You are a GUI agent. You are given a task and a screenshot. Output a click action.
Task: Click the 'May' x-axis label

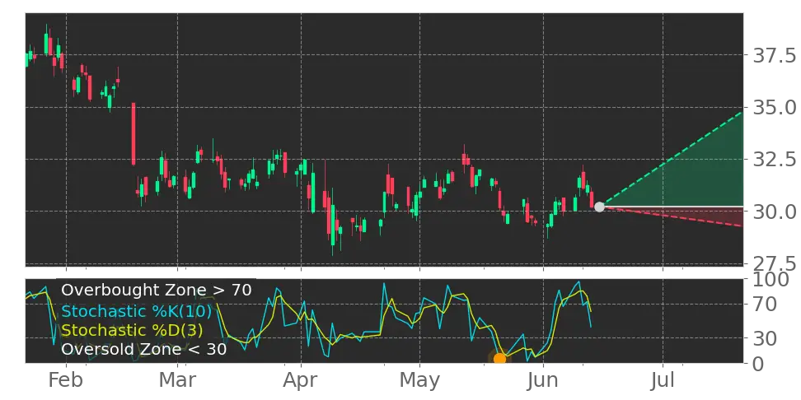(419, 380)
